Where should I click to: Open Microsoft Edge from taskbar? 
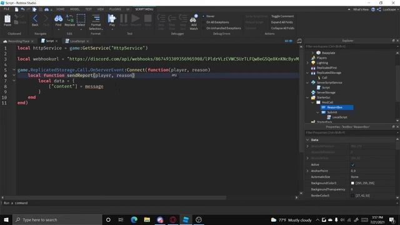[134, 219]
